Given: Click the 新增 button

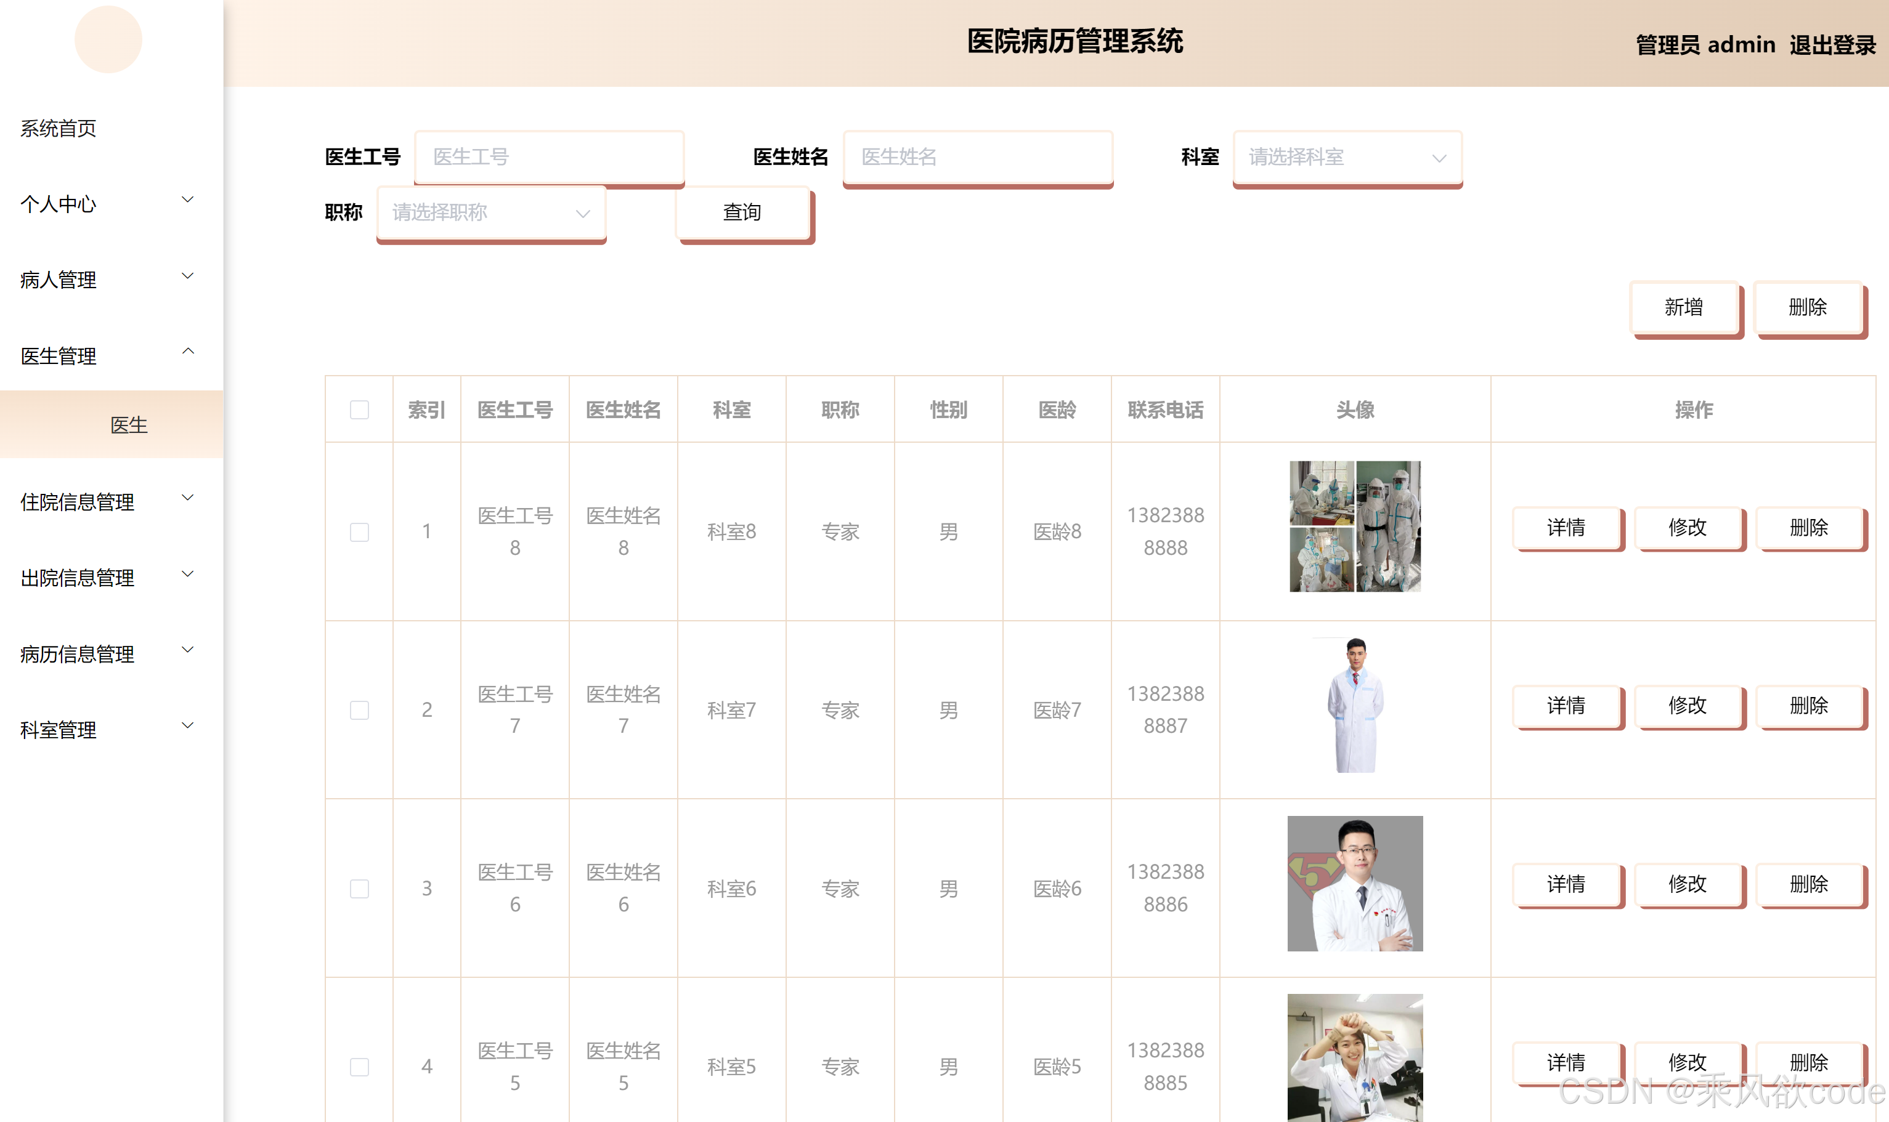Looking at the screenshot, I should pos(1683,307).
